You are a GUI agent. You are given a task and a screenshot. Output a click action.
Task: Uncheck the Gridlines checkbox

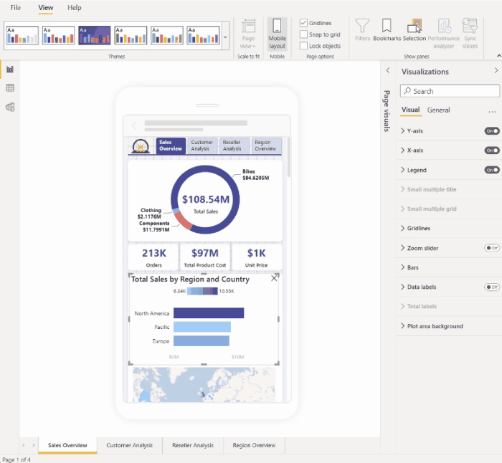point(304,23)
